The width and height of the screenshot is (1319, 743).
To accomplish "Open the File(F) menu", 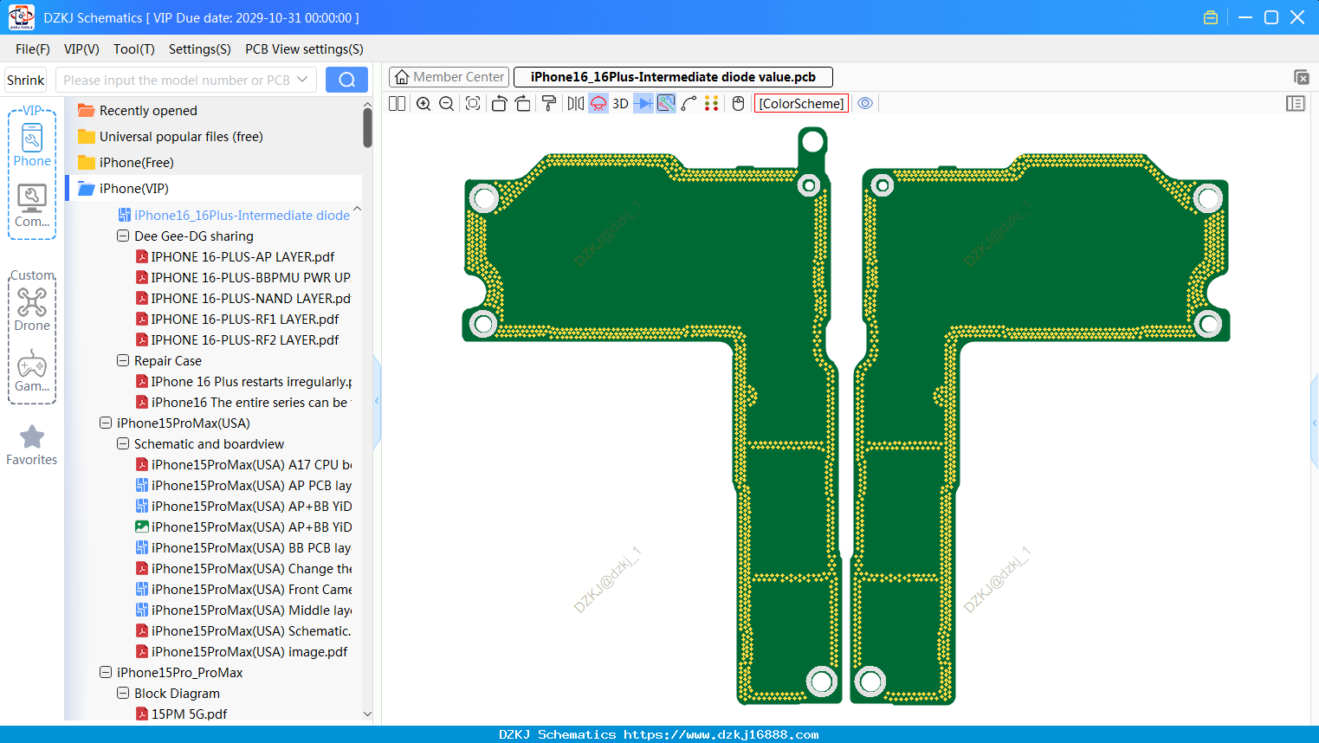I will (33, 49).
